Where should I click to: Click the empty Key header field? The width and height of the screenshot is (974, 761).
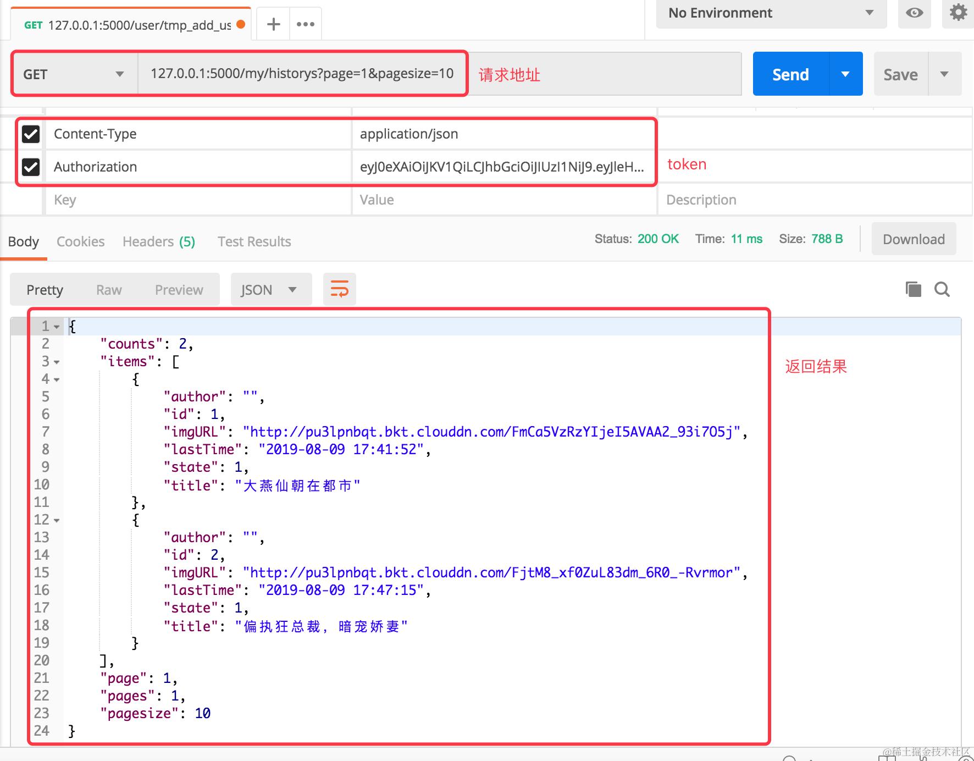(198, 200)
